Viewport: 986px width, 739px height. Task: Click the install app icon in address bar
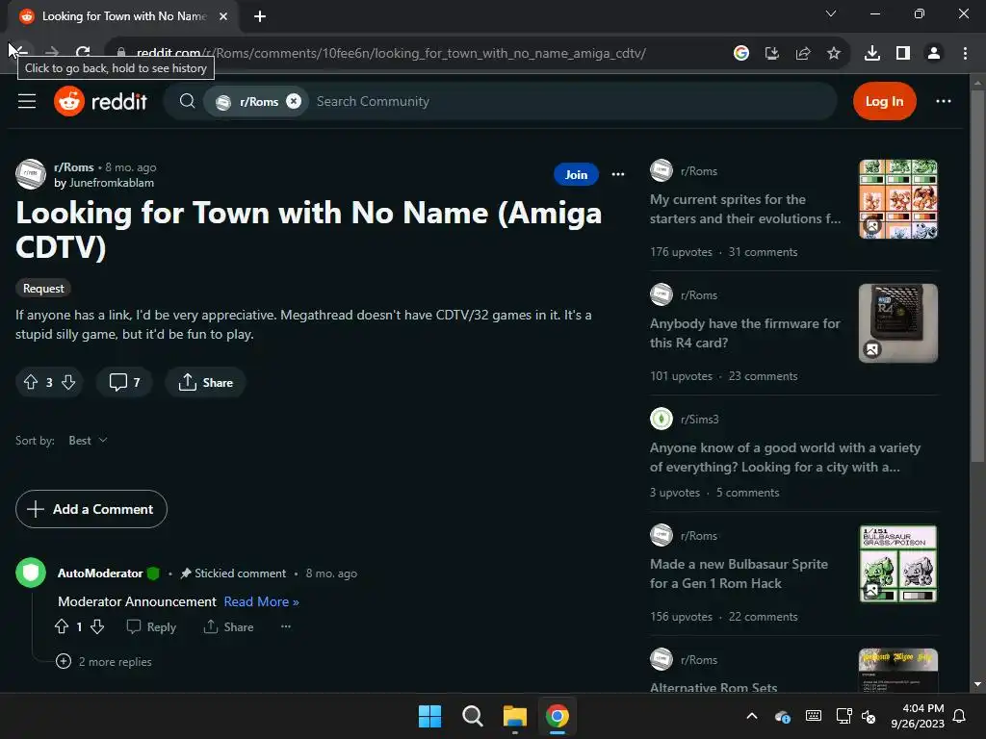(772, 53)
